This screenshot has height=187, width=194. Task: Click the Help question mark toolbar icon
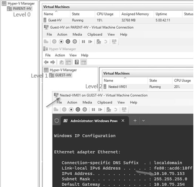[x=77, y=62]
